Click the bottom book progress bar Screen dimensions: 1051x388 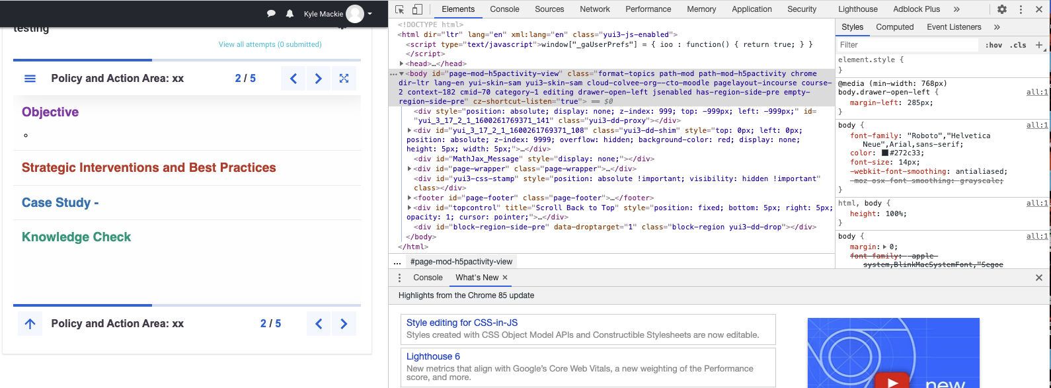(x=187, y=305)
